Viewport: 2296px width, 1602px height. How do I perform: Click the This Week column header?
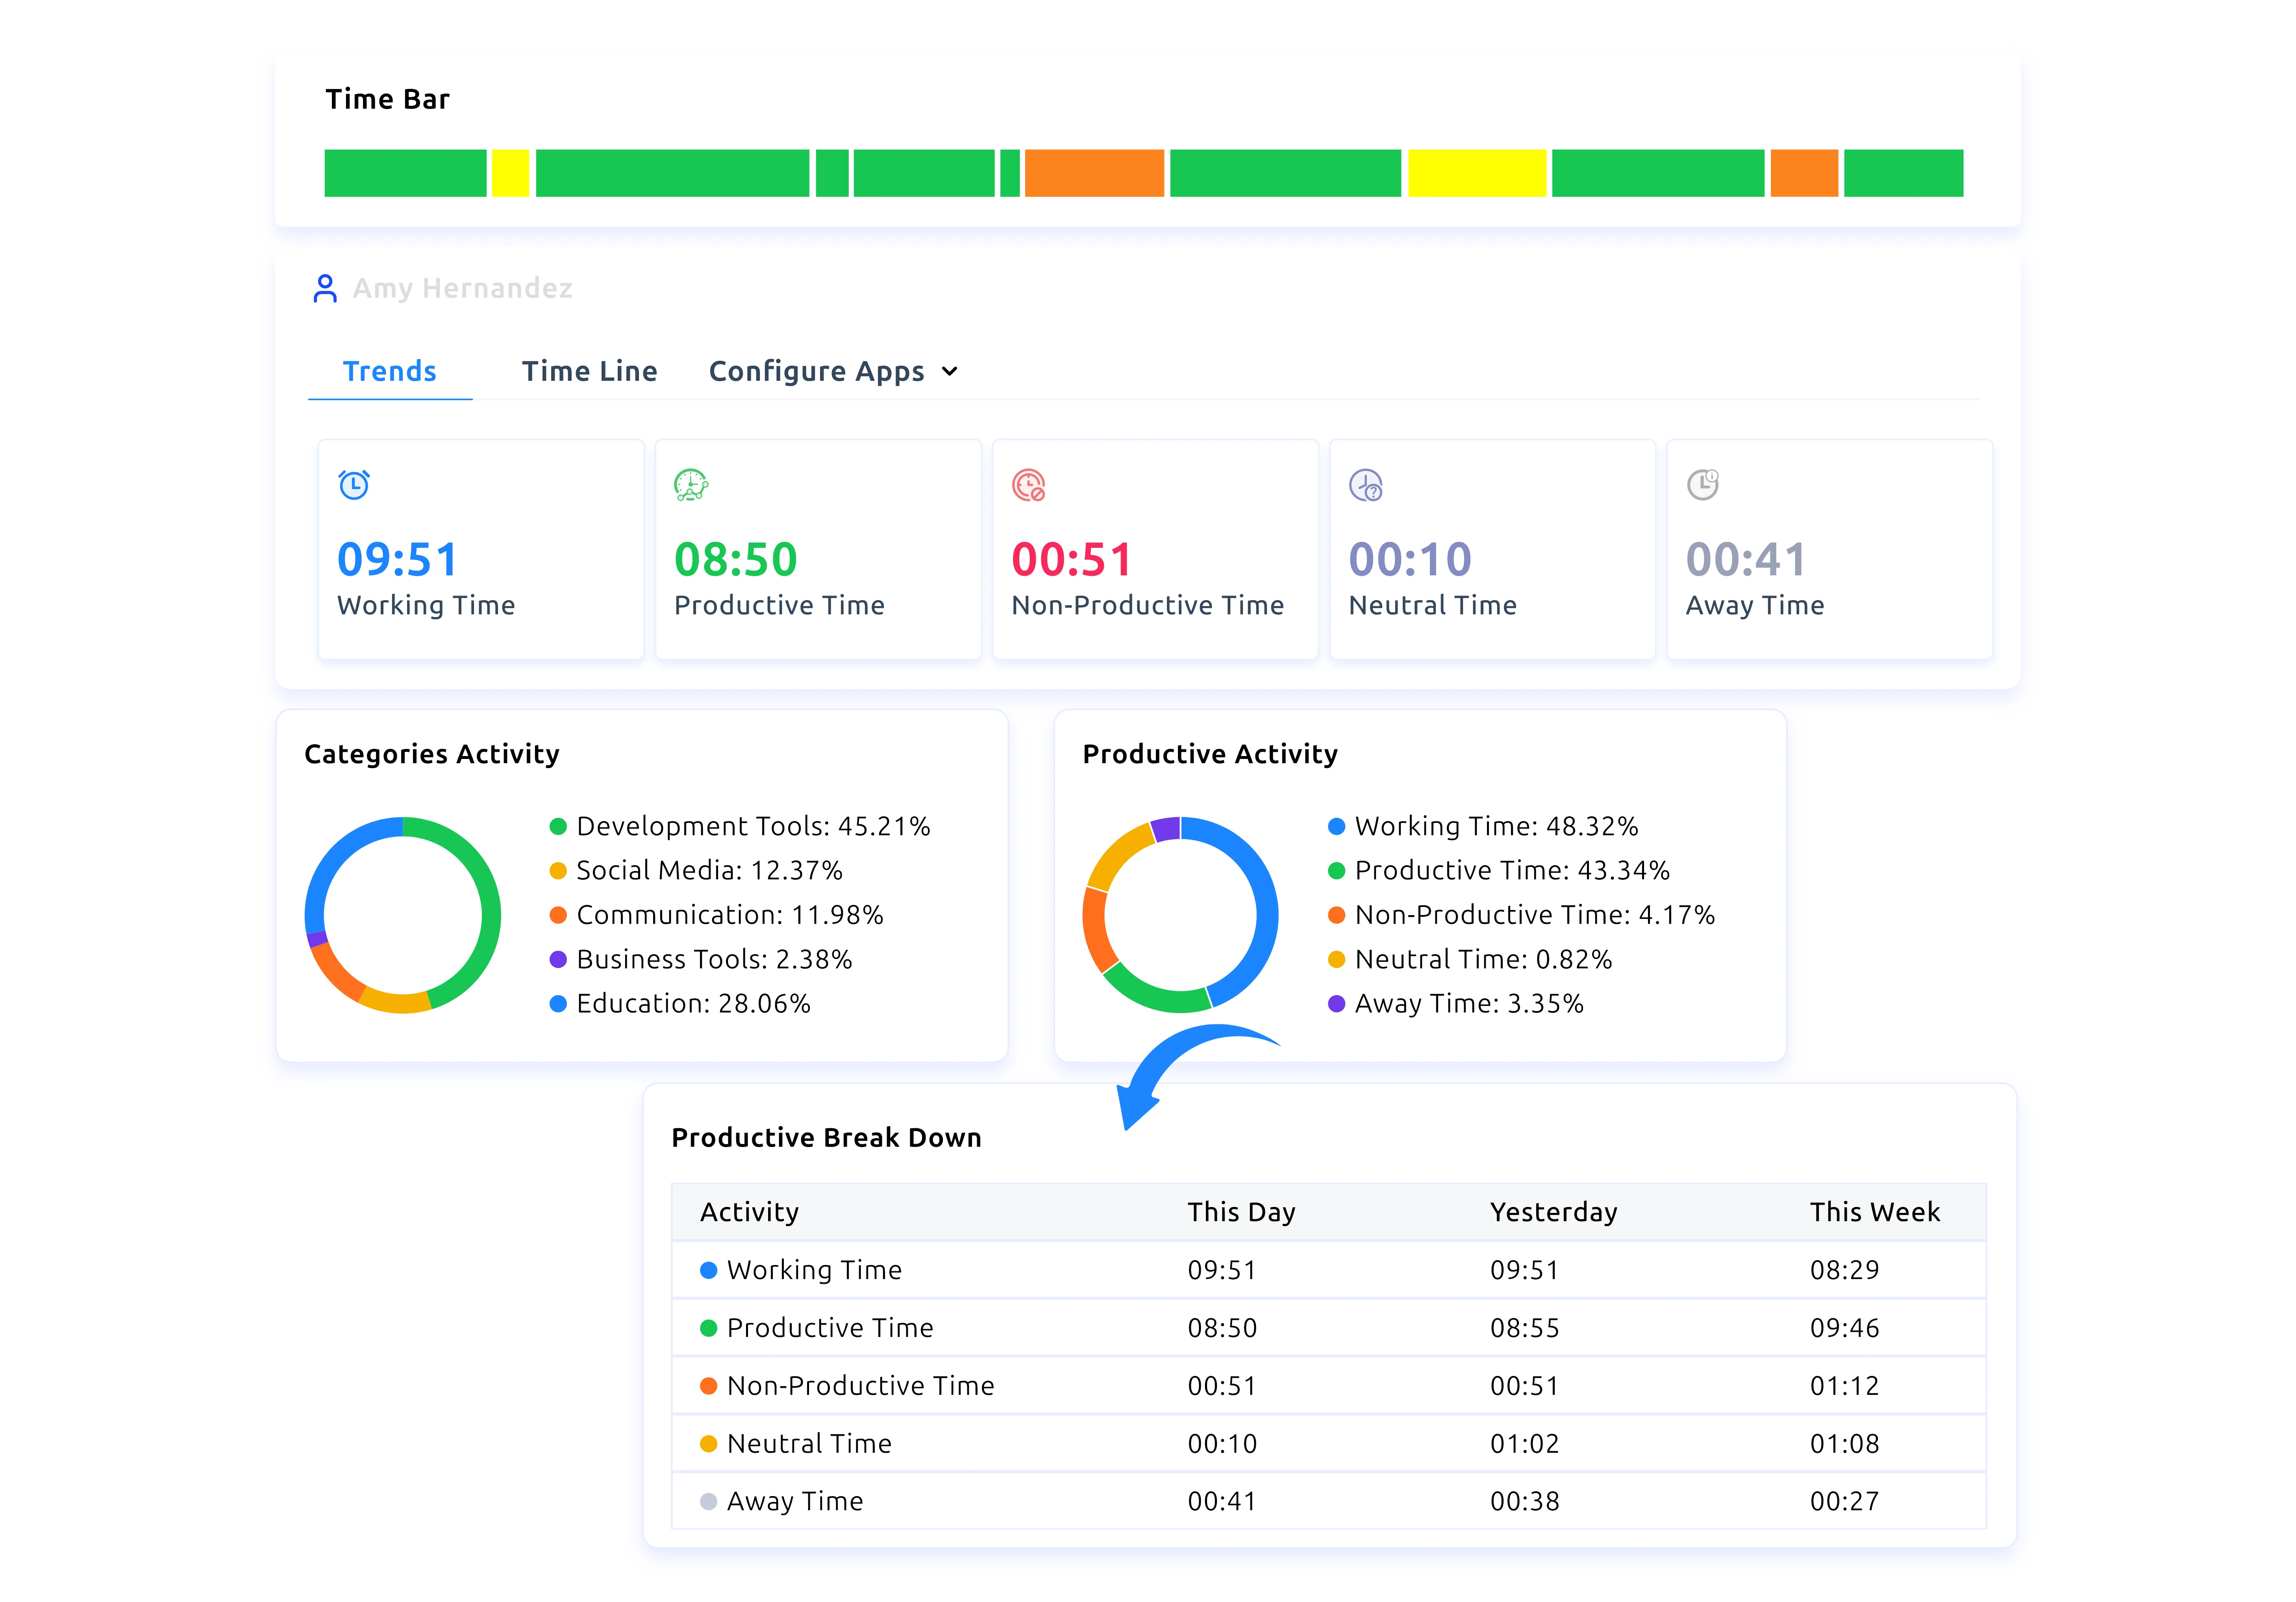pyautogui.click(x=1874, y=1211)
